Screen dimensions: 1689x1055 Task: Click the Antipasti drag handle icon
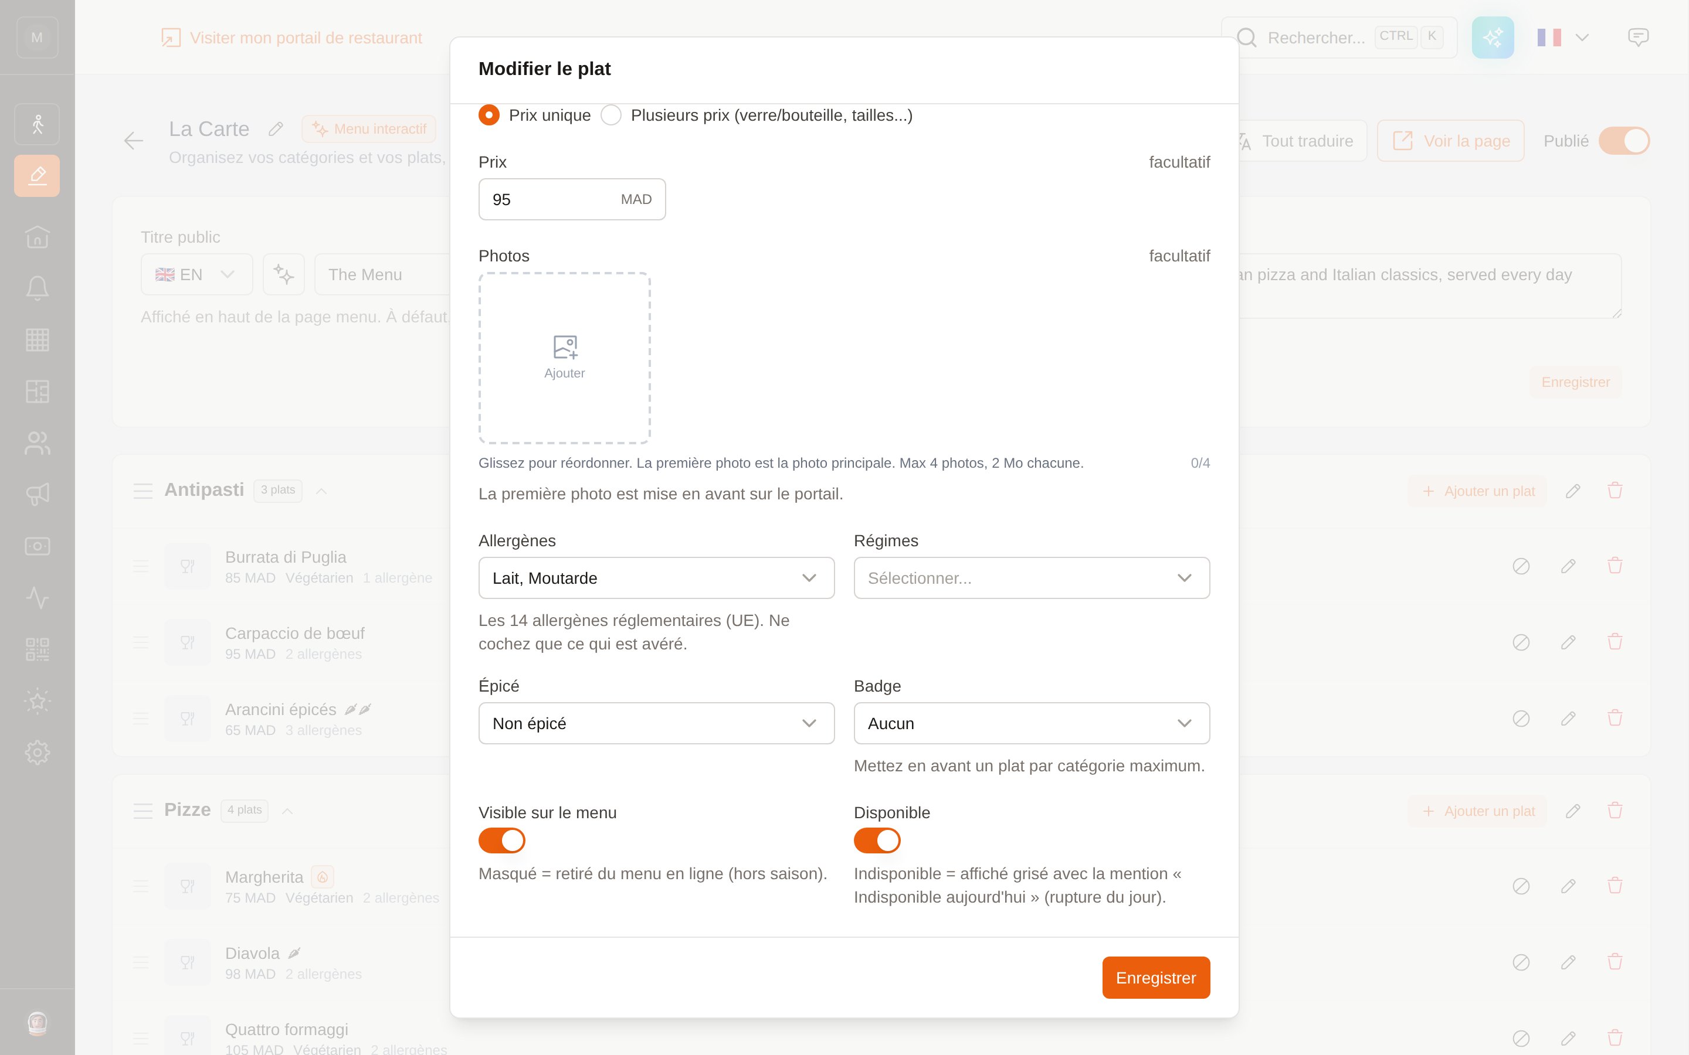143,491
